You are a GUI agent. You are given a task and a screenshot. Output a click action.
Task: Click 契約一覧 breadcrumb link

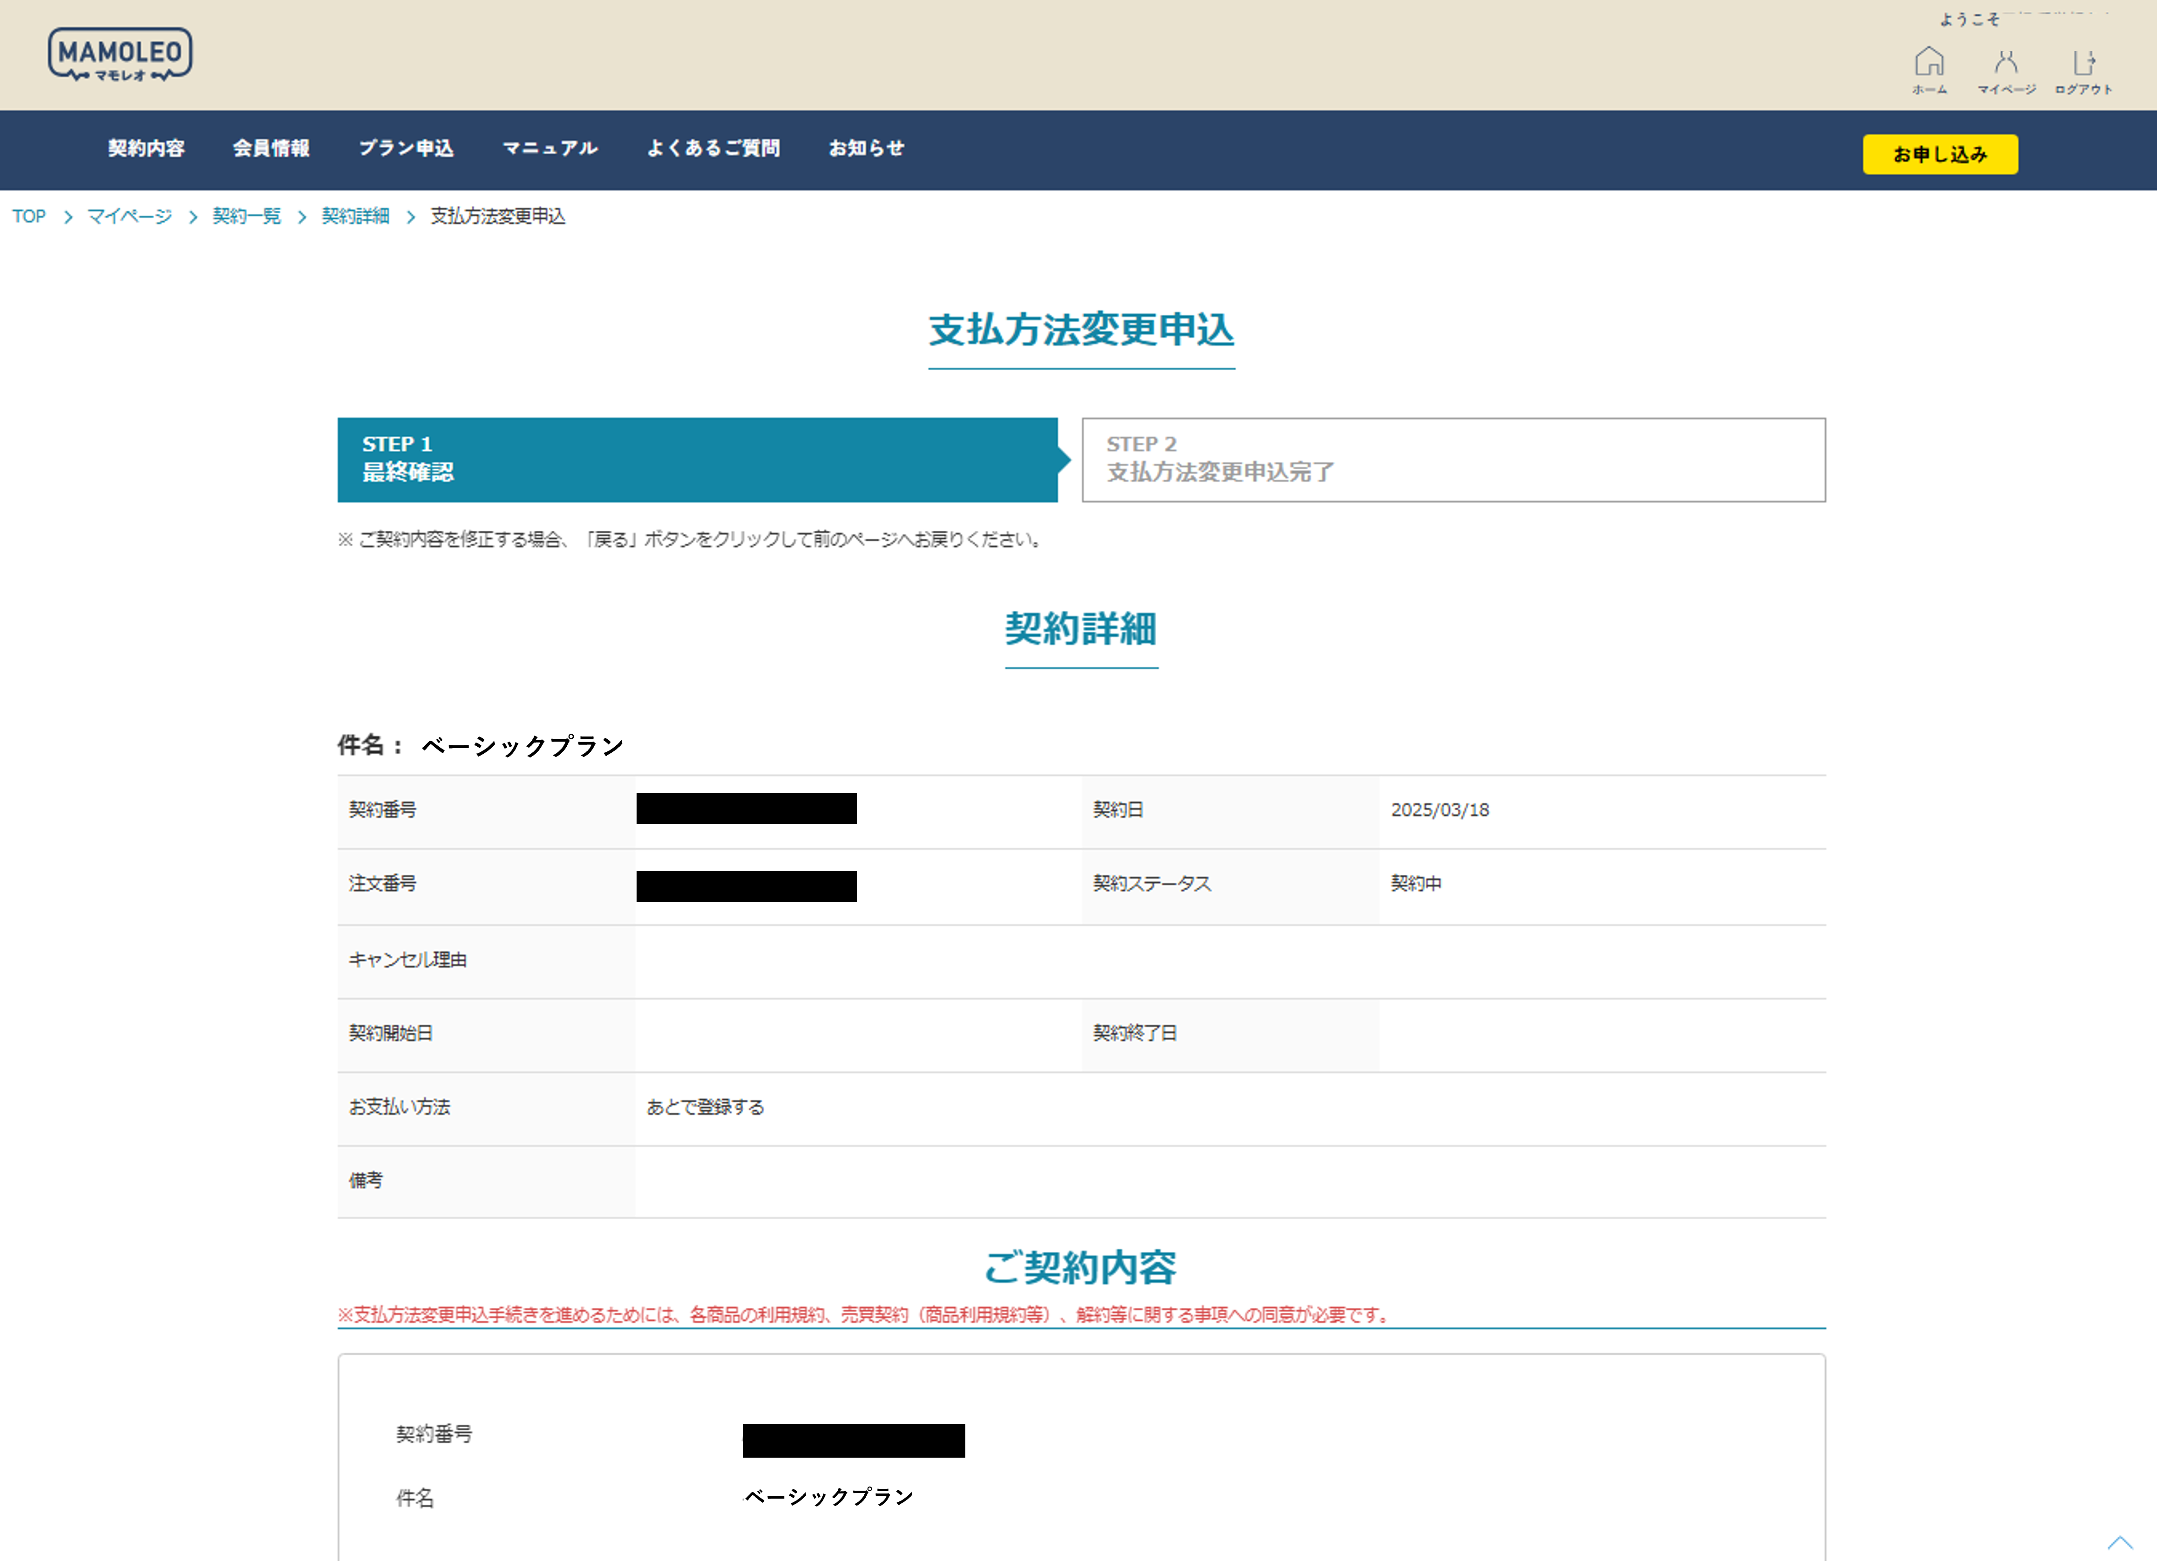click(246, 217)
